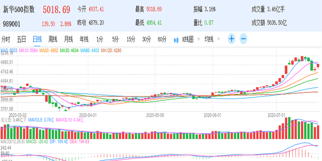The image size is (322, 161).
Task: Click the zoom in plus button
Action: pyautogui.click(x=232, y=39)
